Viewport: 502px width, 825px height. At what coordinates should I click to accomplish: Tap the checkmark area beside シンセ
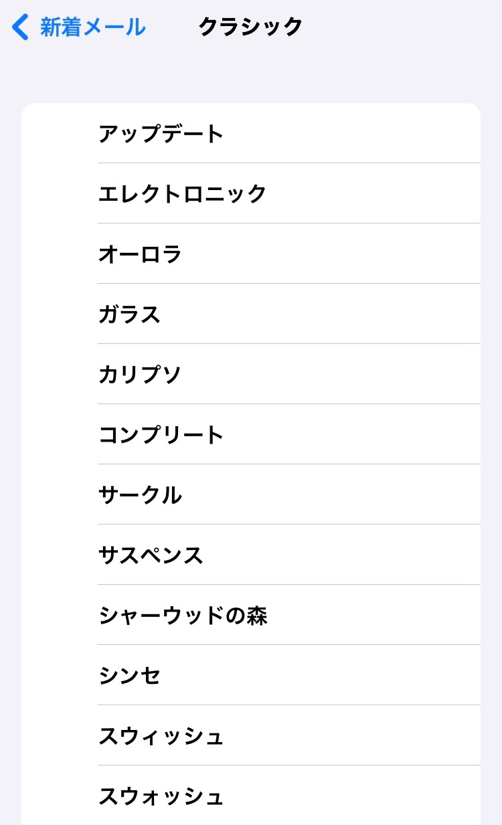click(x=60, y=676)
